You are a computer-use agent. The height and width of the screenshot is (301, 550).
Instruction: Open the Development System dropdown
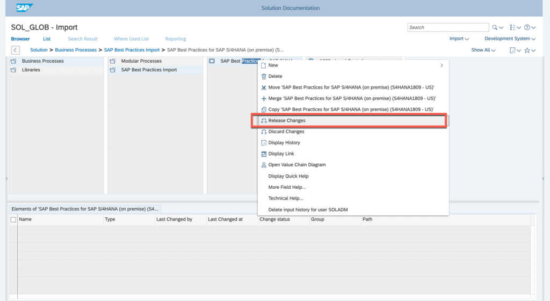point(510,39)
